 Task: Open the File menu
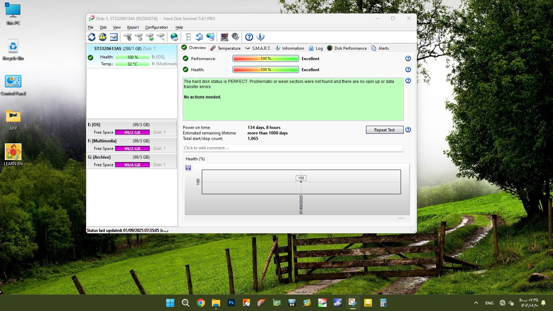point(91,27)
